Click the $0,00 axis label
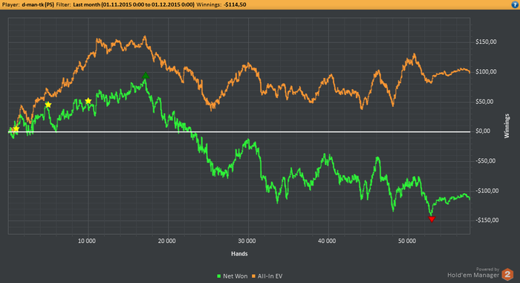520x283 pixels. (483, 131)
